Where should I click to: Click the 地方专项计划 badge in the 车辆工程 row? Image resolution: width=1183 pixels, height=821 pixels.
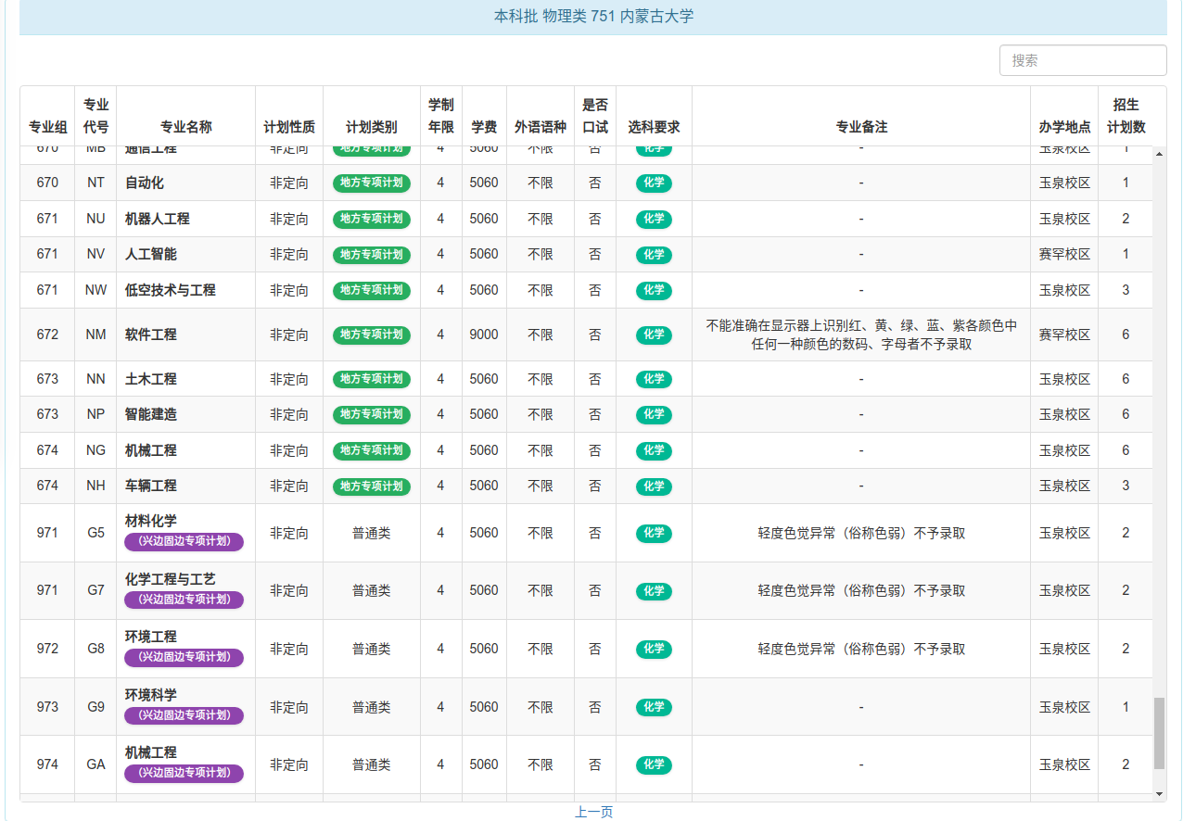click(372, 486)
